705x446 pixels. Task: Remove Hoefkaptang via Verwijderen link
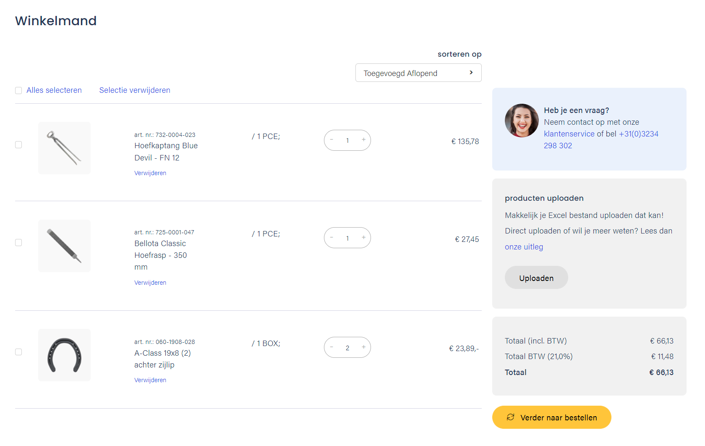tap(150, 173)
